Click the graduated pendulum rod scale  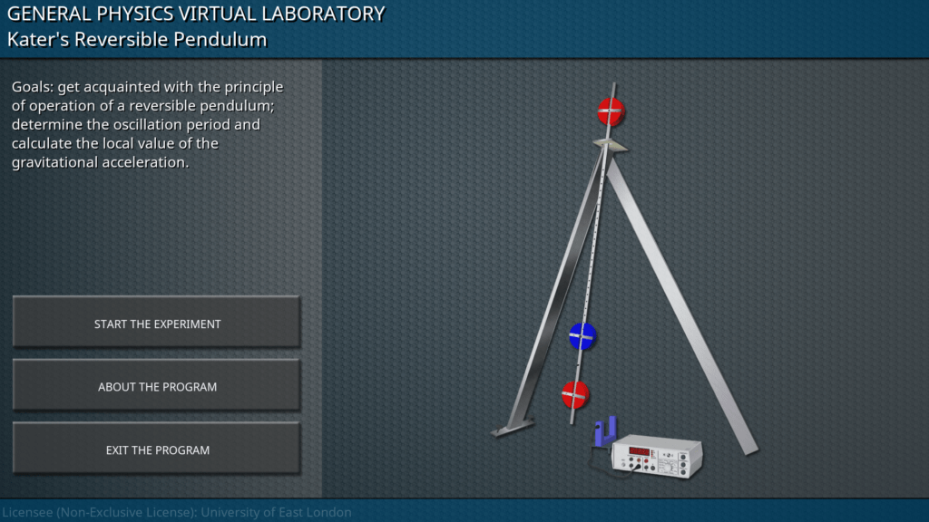click(x=594, y=236)
